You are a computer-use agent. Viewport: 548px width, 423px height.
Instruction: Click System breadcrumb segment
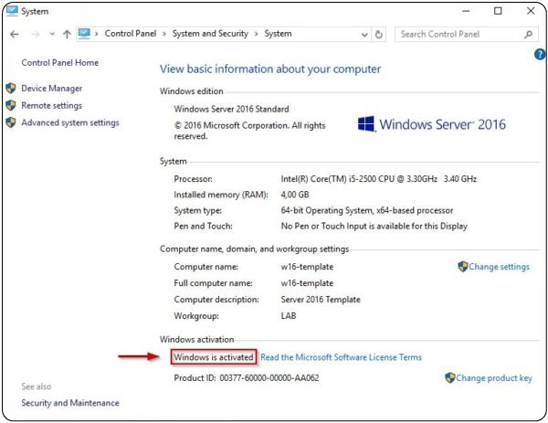(x=278, y=34)
